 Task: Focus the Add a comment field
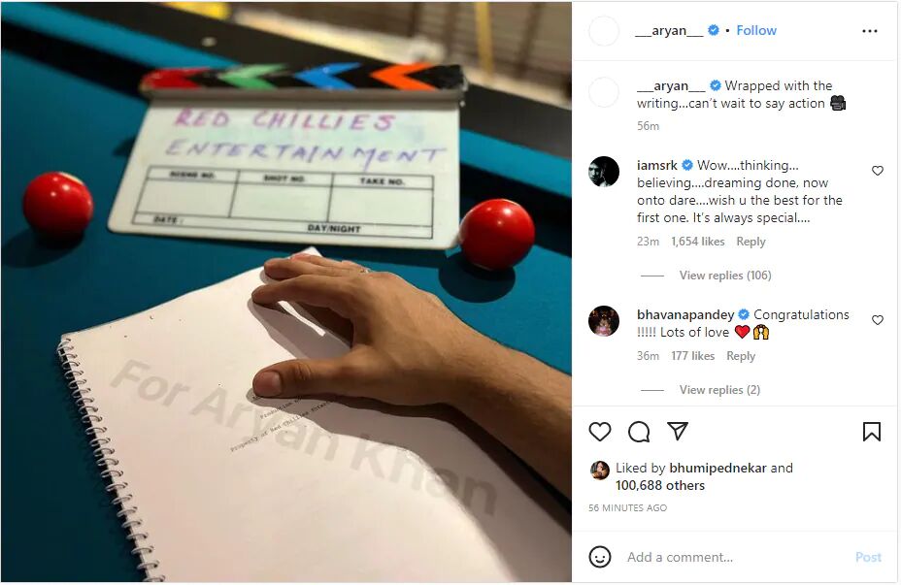736,557
